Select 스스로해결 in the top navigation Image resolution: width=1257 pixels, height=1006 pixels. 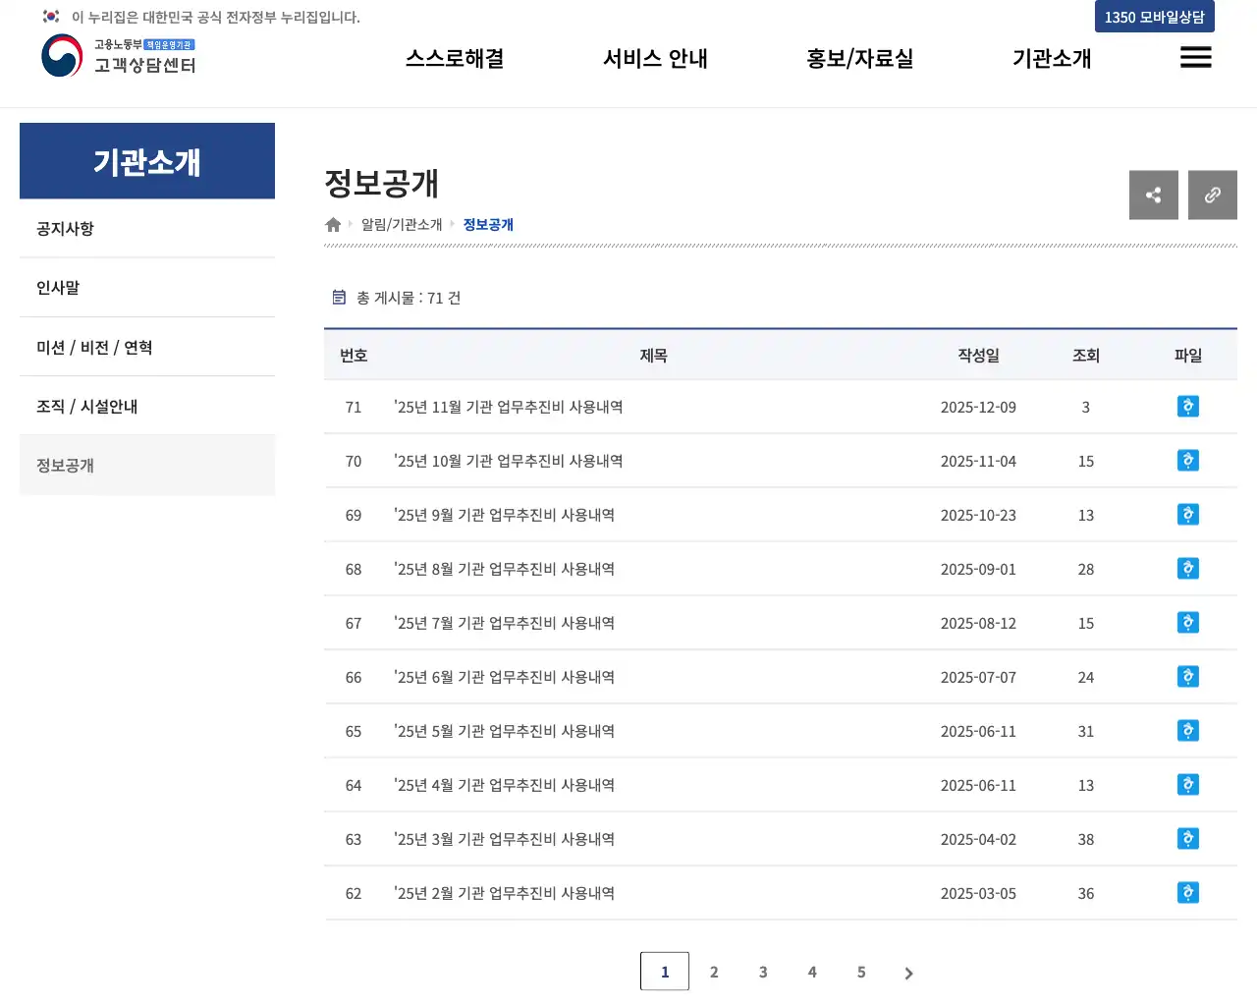pyautogui.click(x=454, y=58)
